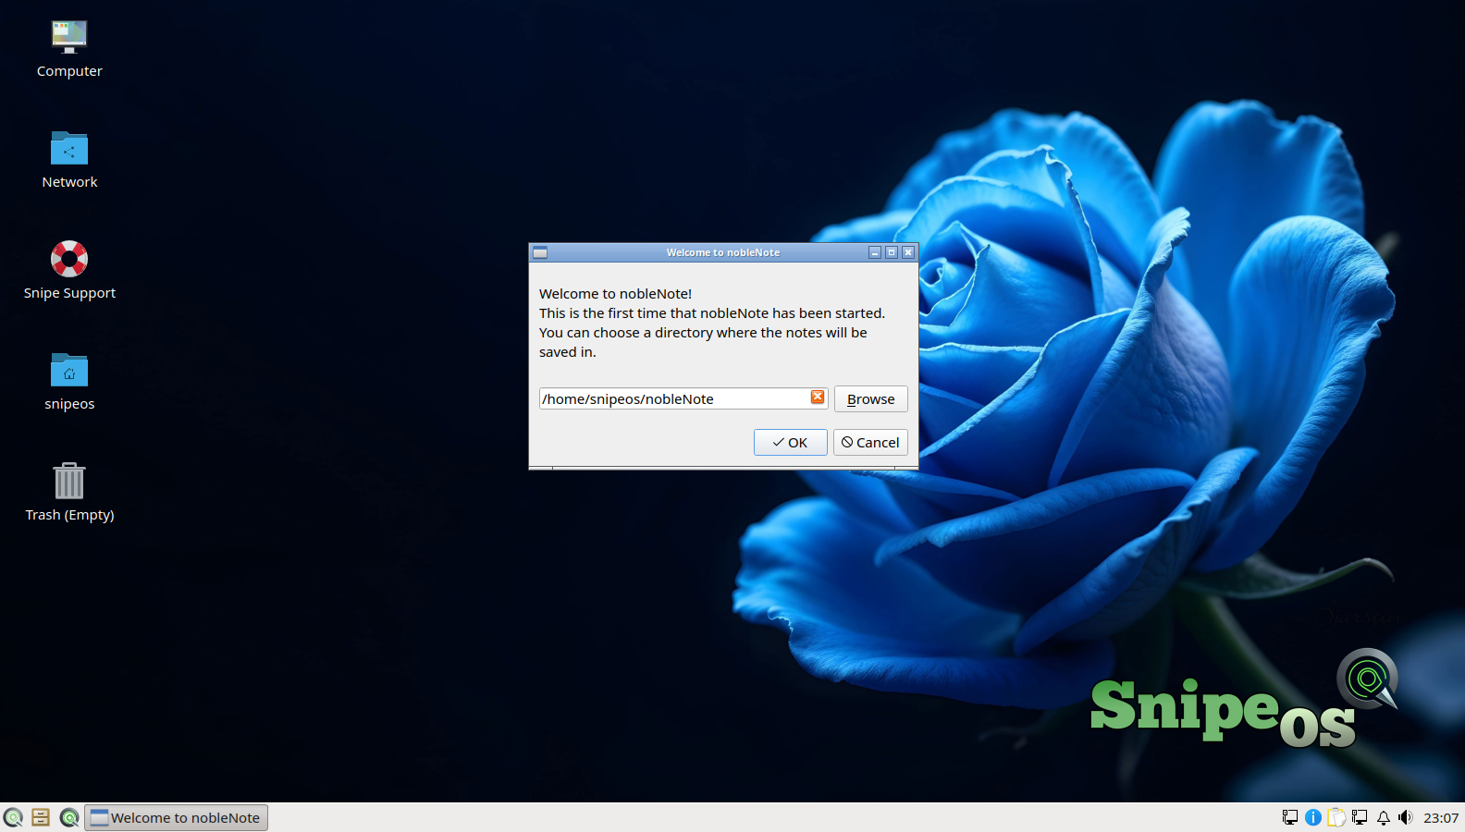Open the network tray icon left of the bell

pyautogui.click(x=1360, y=817)
